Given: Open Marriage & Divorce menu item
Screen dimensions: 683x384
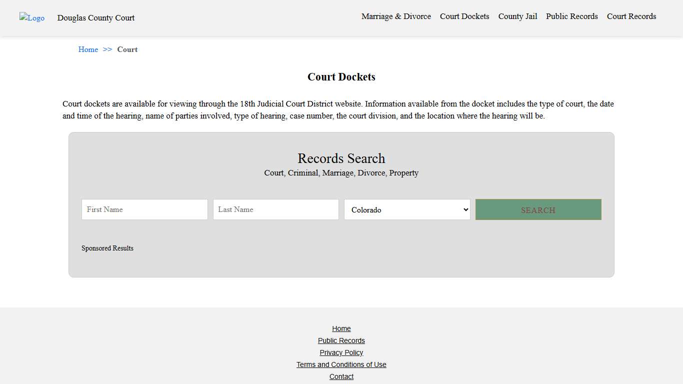Looking at the screenshot, I should (x=396, y=16).
